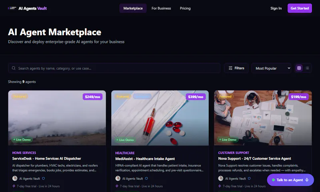This screenshot has height=192, width=320.
Task: Click sparkle trial icon on MediAssist card
Action: tap(117, 186)
